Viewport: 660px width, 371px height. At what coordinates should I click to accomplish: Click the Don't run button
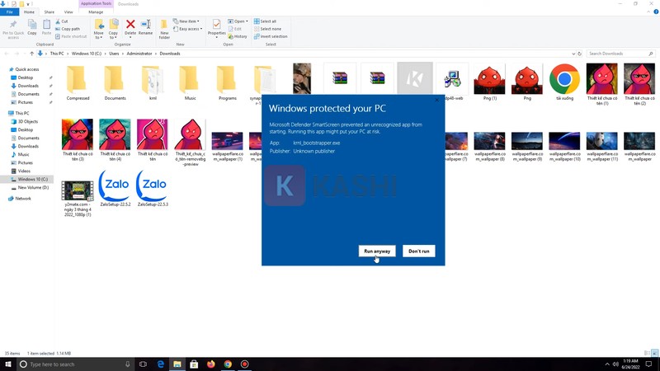pyautogui.click(x=418, y=251)
